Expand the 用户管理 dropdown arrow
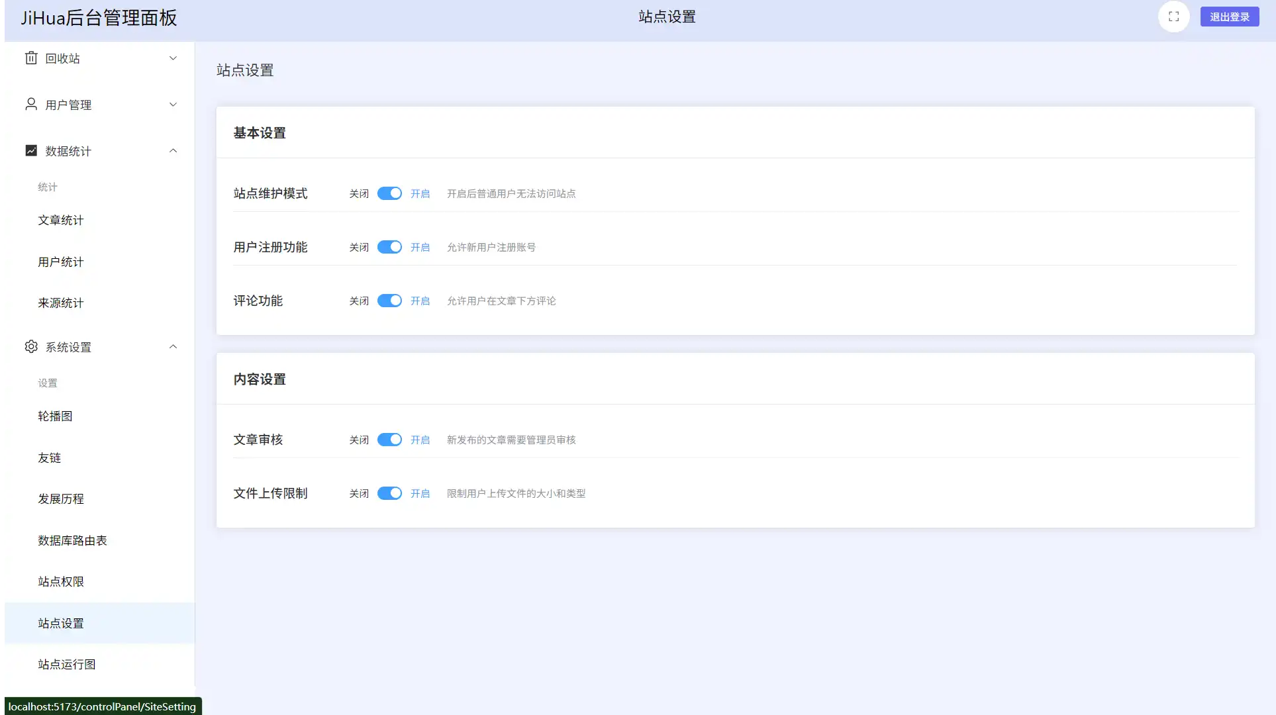 (173, 104)
